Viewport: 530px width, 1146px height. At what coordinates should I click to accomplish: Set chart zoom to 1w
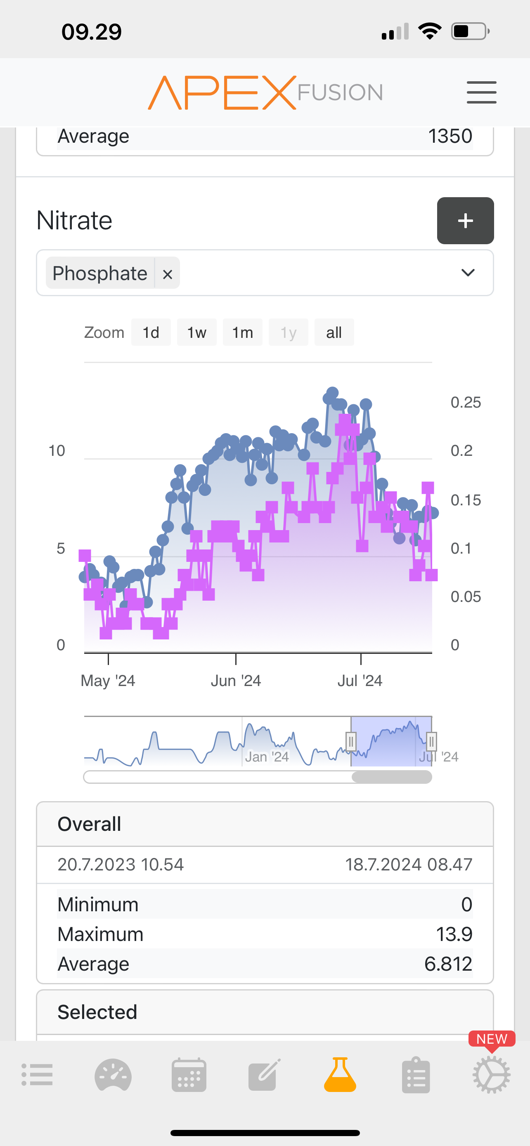tap(197, 332)
